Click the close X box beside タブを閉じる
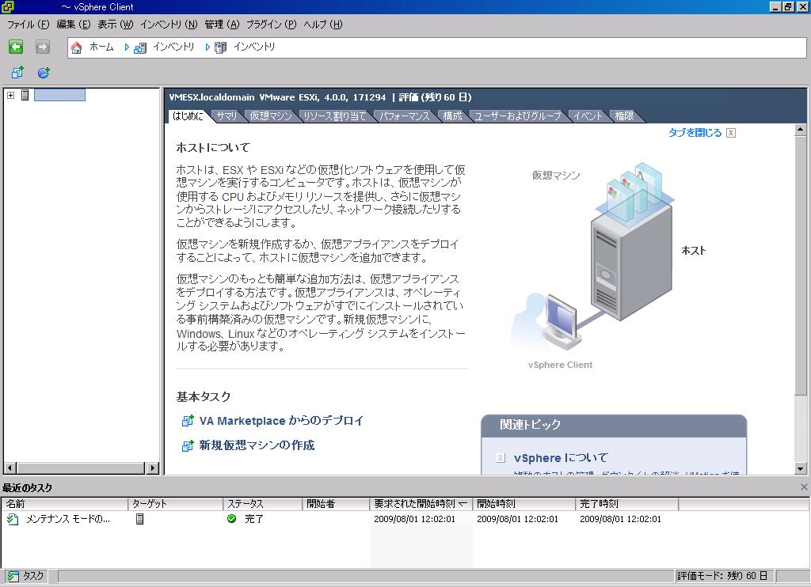 tap(731, 134)
